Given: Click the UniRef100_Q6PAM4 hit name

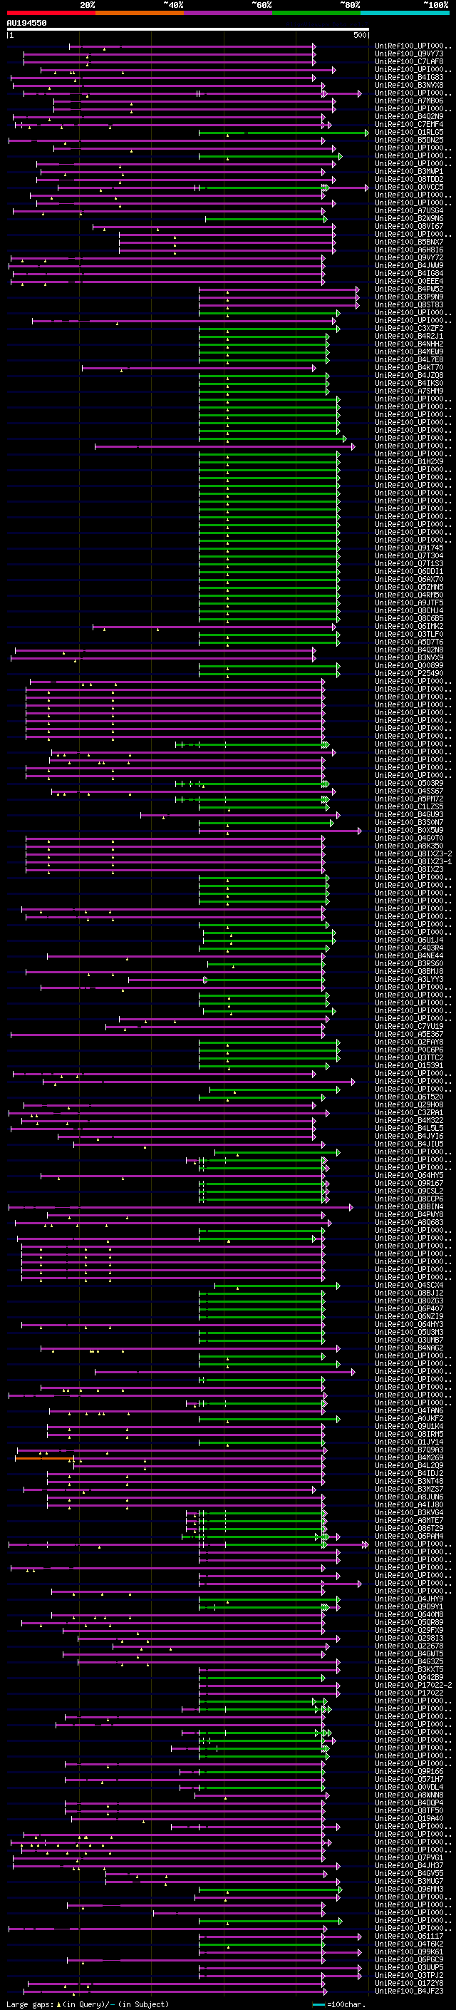Looking at the screenshot, I should [x=409, y=1537].
